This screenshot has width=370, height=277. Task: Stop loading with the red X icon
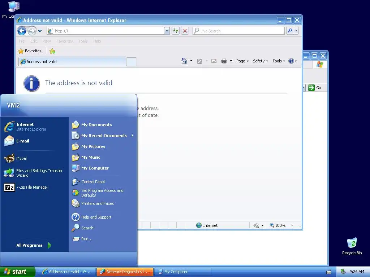point(185,31)
